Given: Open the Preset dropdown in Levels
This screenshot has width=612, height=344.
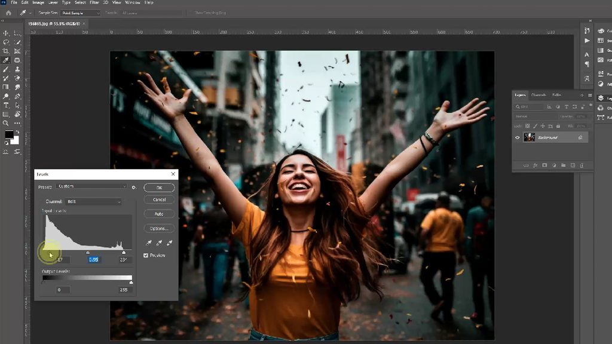Looking at the screenshot, I should pos(91,186).
